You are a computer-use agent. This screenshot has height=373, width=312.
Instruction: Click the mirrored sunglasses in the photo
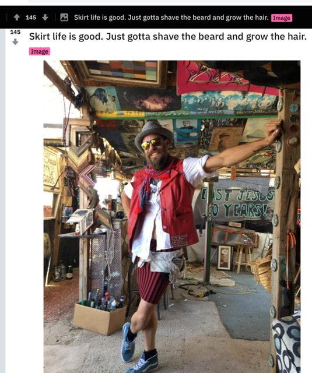coord(151,143)
